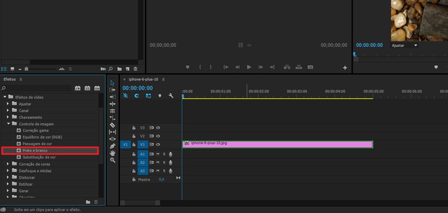
Task: Activate the Selection arrow tool
Action: click(112, 83)
